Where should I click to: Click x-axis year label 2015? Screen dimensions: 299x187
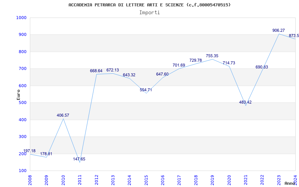tap(146, 180)
